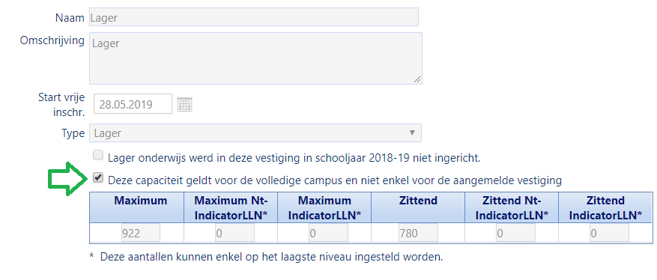Click the Zittend IndicatorLLN value field
This screenshot has height=280, width=657.
point(609,233)
